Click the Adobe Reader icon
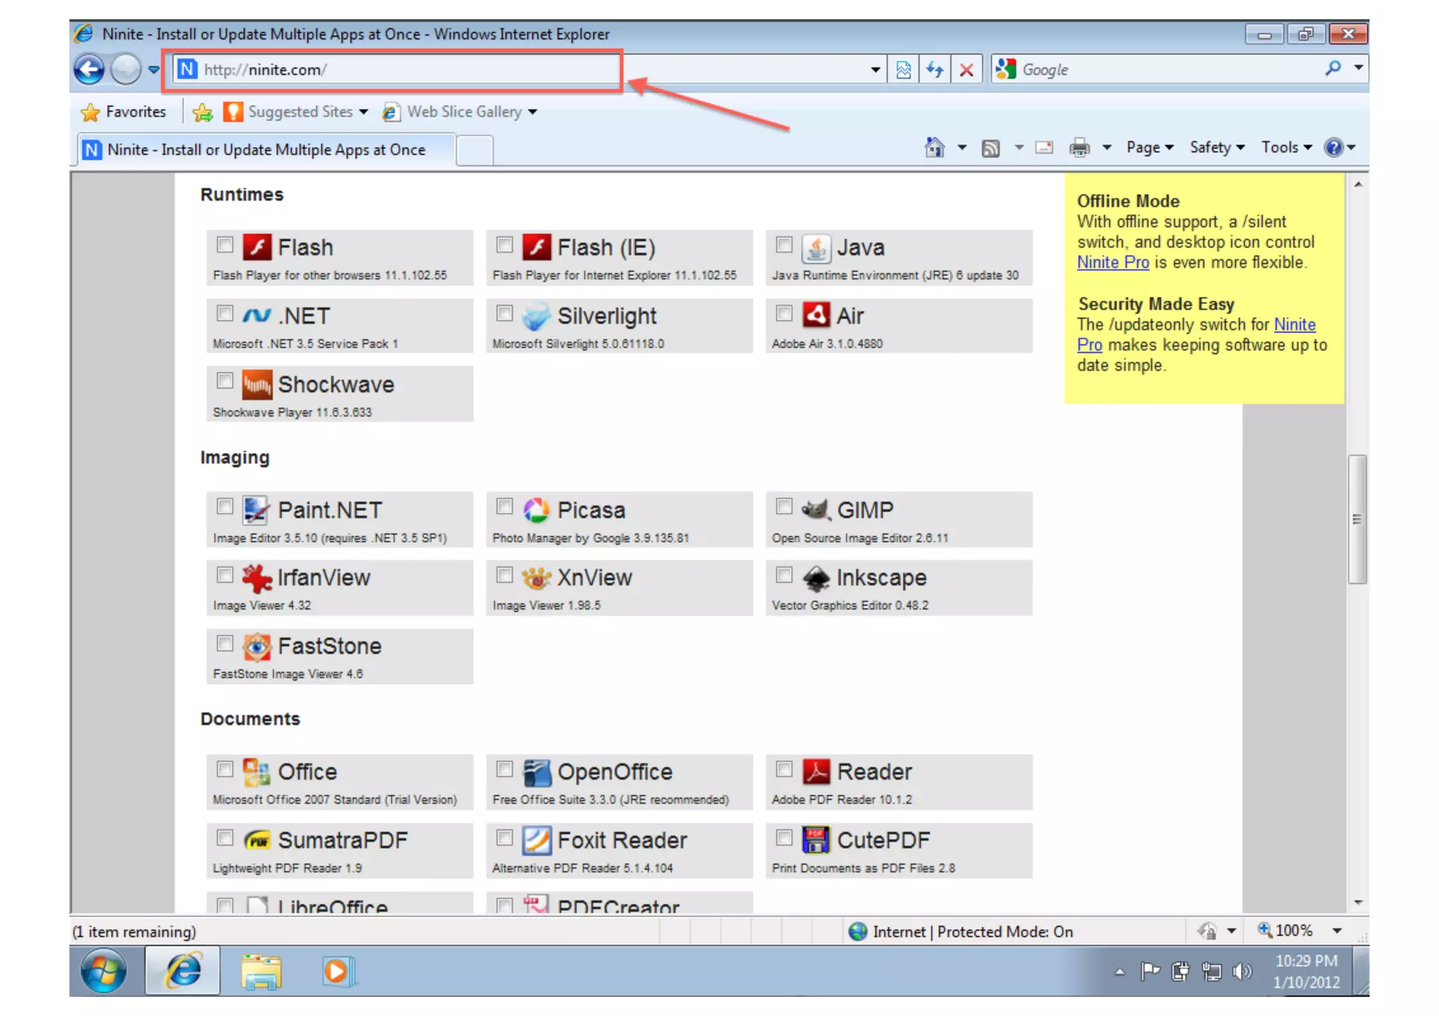This screenshot has height=1016, width=1439. click(x=816, y=772)
